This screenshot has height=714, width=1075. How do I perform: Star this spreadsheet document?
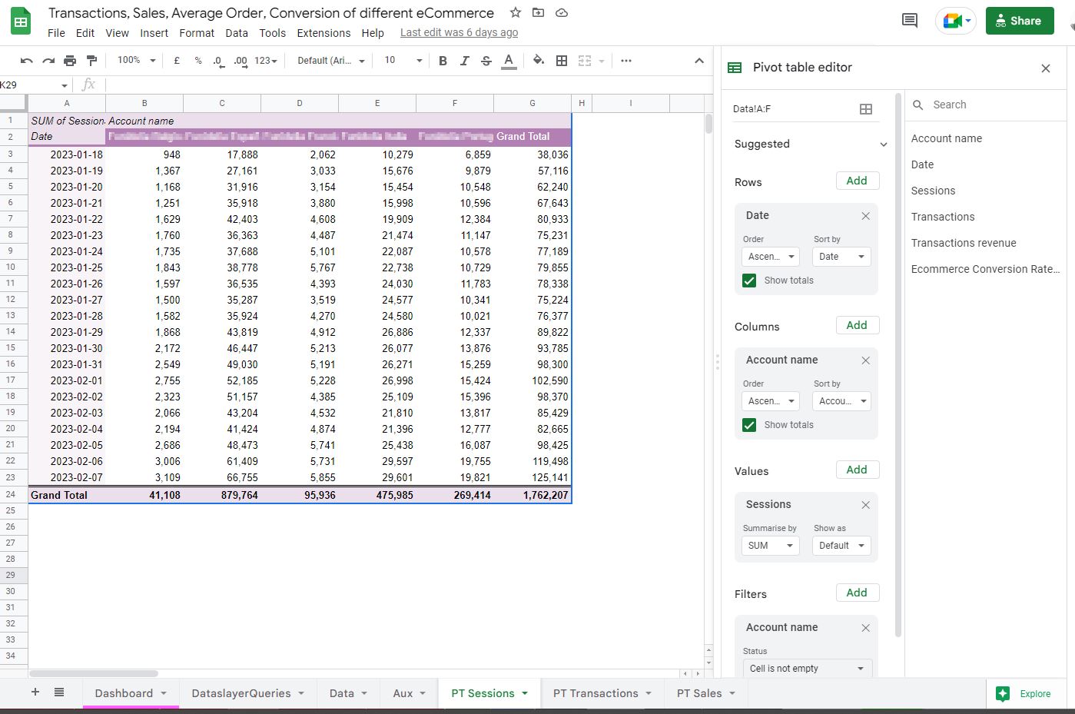(x=516, y=13)
